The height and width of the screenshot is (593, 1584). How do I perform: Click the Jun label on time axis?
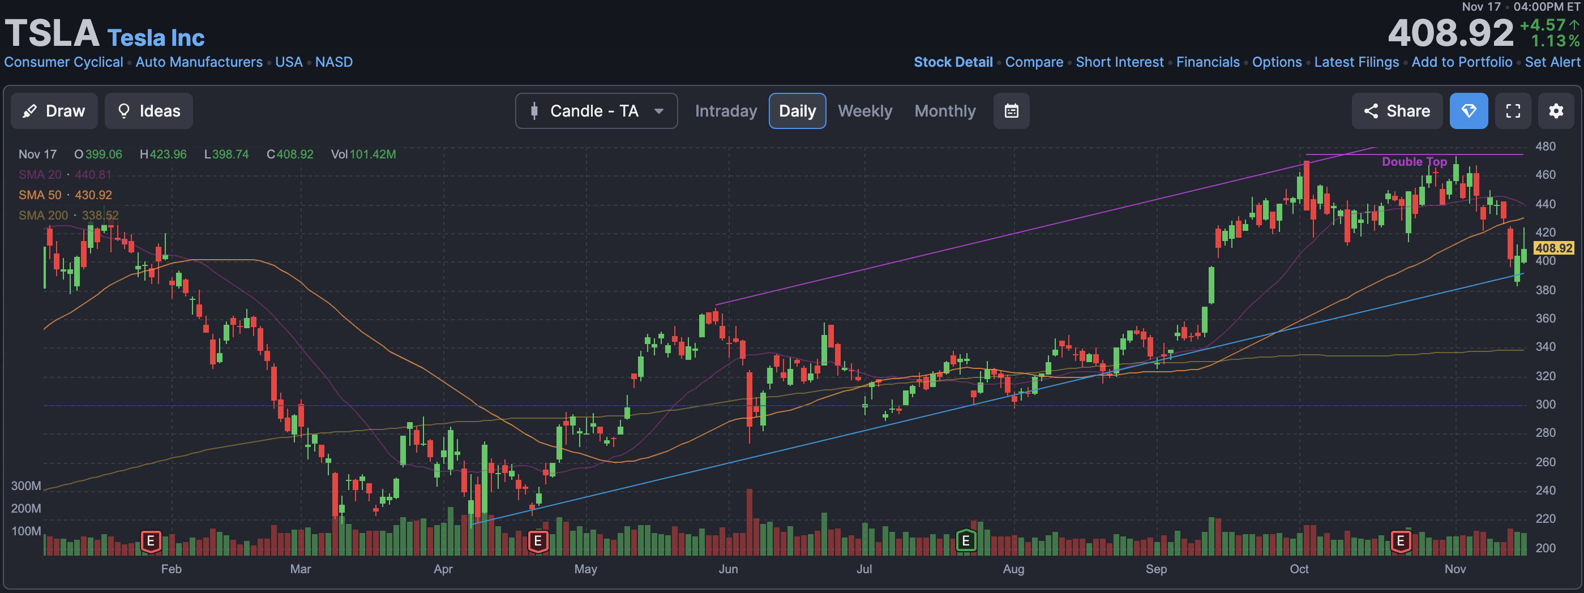[x=728, y=569]
